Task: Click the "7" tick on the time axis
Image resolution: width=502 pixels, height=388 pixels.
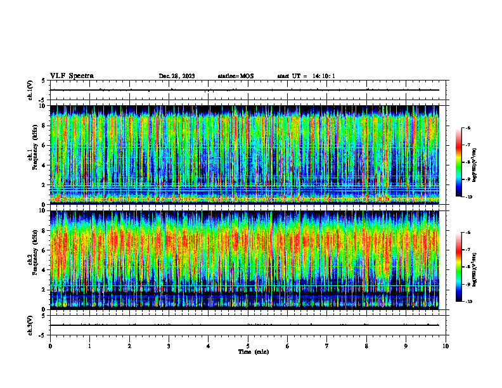Action: pos(327,346)
